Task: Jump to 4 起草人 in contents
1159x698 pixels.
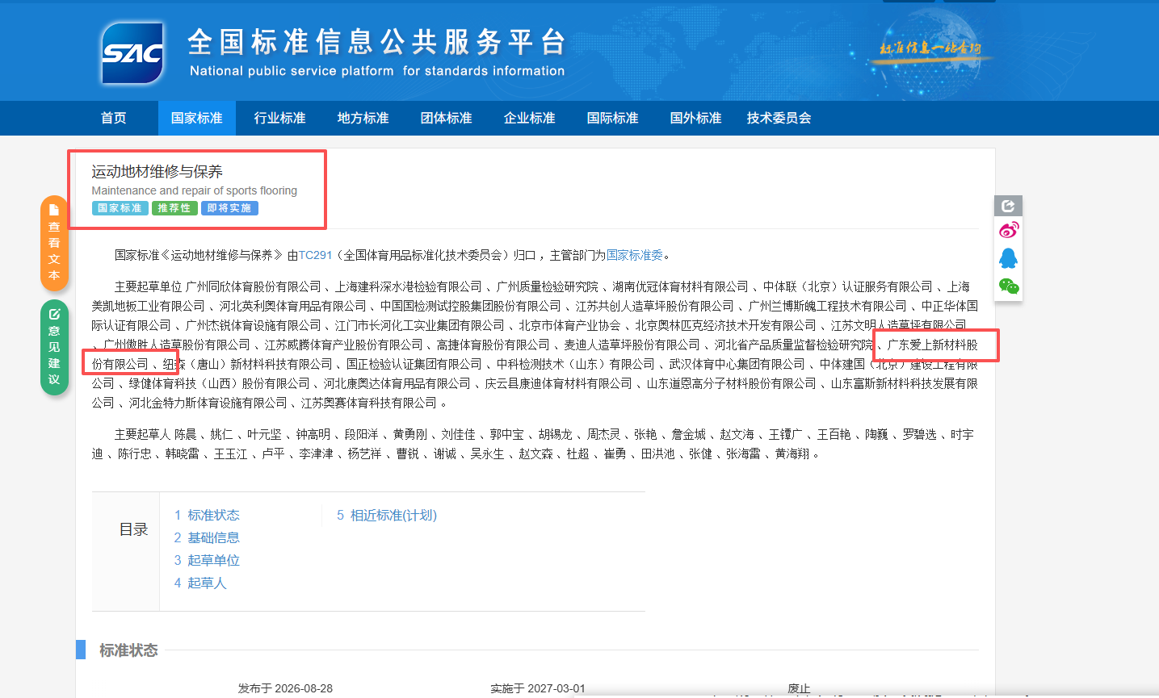Action: click(200, 583)
